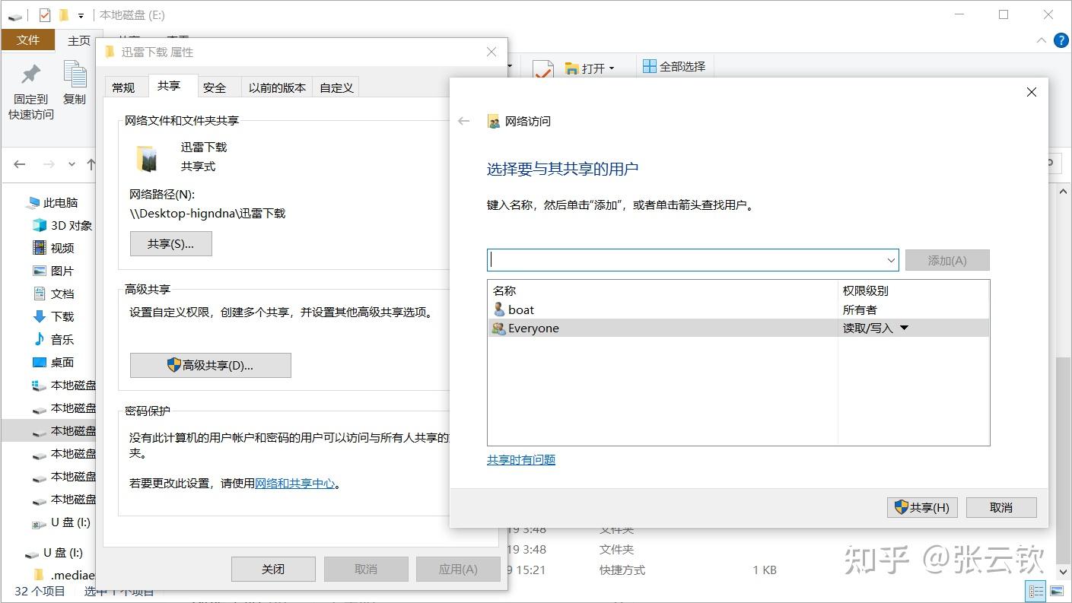Open Explorer help via the question mark icon
This screenshot has width=1072, height=603.
1061,40
